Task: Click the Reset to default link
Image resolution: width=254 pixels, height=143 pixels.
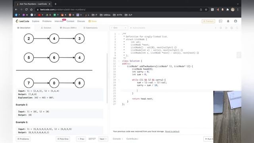Action: 172,131
